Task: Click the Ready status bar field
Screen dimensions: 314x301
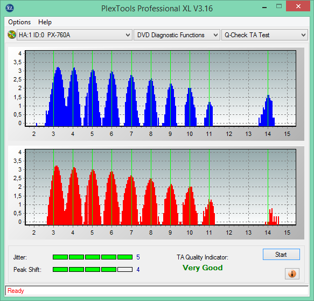Action: [x=157, y=291]
